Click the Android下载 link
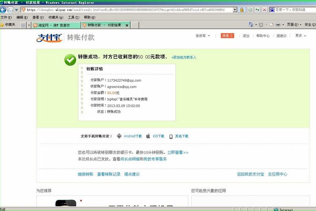The image size is (316, 211). point(133,136)
